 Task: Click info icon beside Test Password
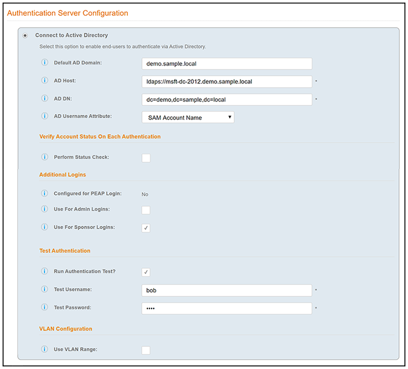45,307
